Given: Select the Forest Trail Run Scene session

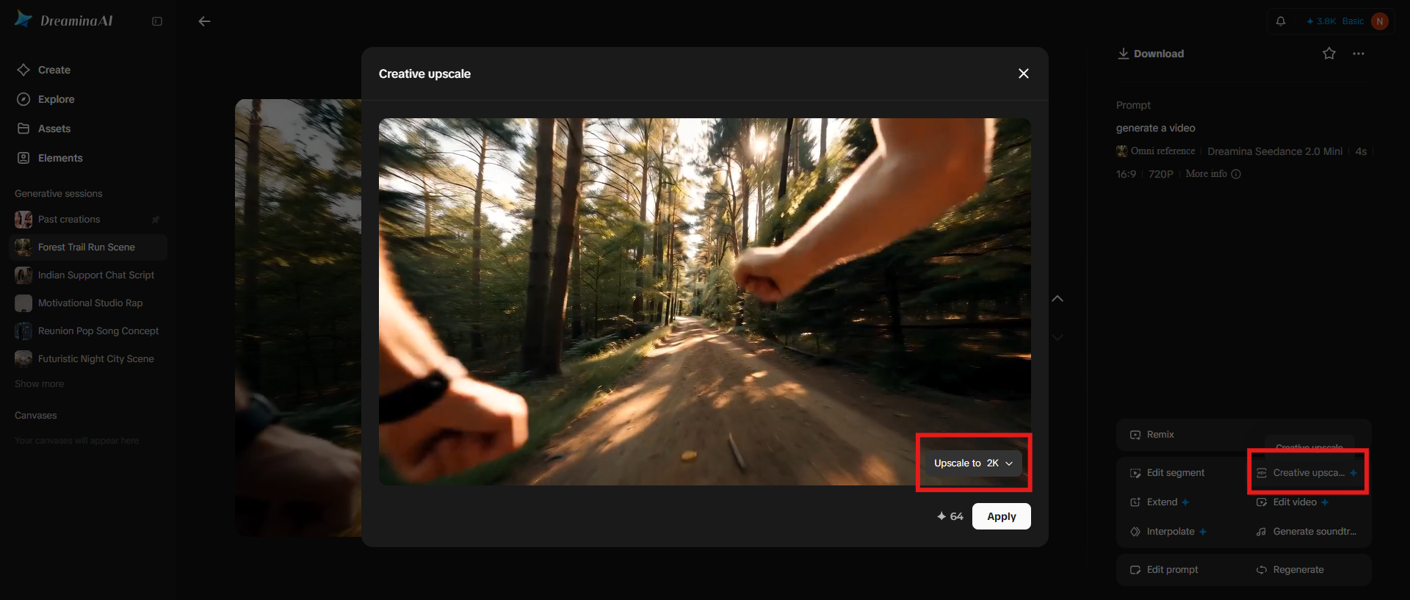Looking at the screenshot, I should click(88, 247).
